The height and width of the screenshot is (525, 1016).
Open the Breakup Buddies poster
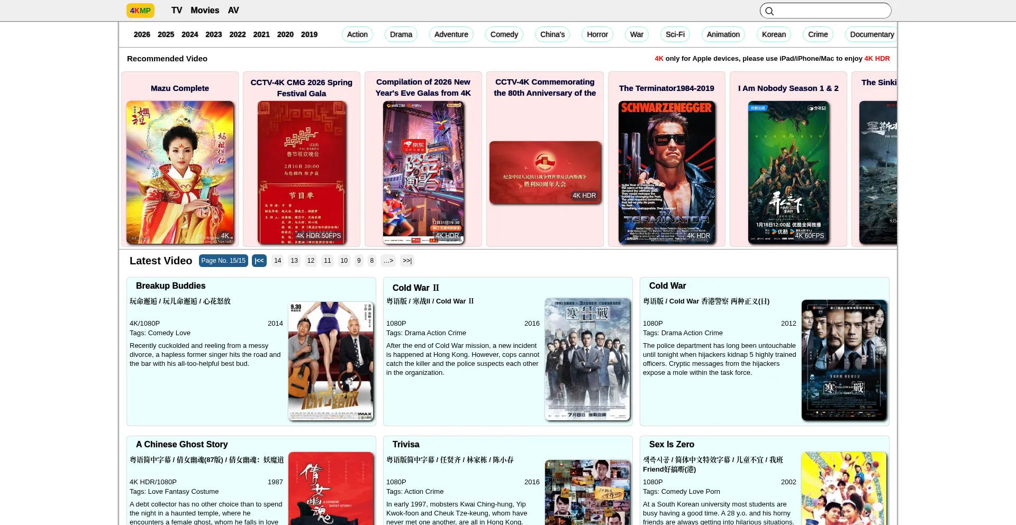331,361
